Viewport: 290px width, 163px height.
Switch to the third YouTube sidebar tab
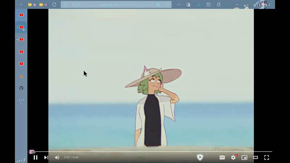click(21, 39)
